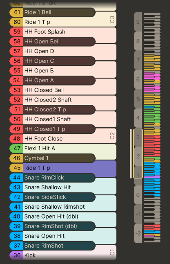170x264 pixels.
Task: Select green note badge 47
Action: (x=16, y=148)
